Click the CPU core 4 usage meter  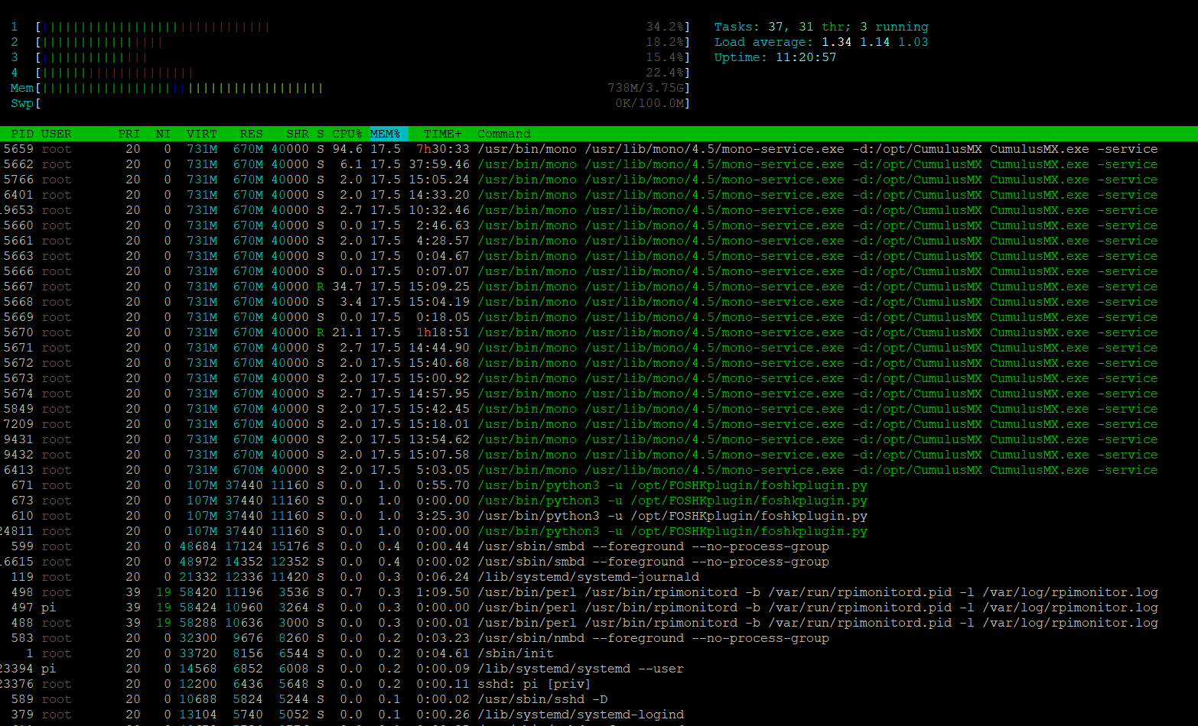click(153, 72)
